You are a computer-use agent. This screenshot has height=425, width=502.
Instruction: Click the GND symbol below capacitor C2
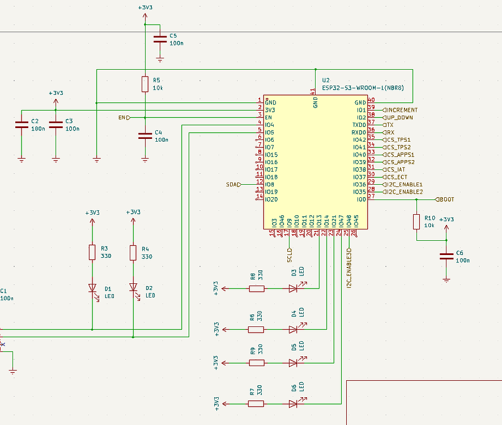[x=22, y=158]
